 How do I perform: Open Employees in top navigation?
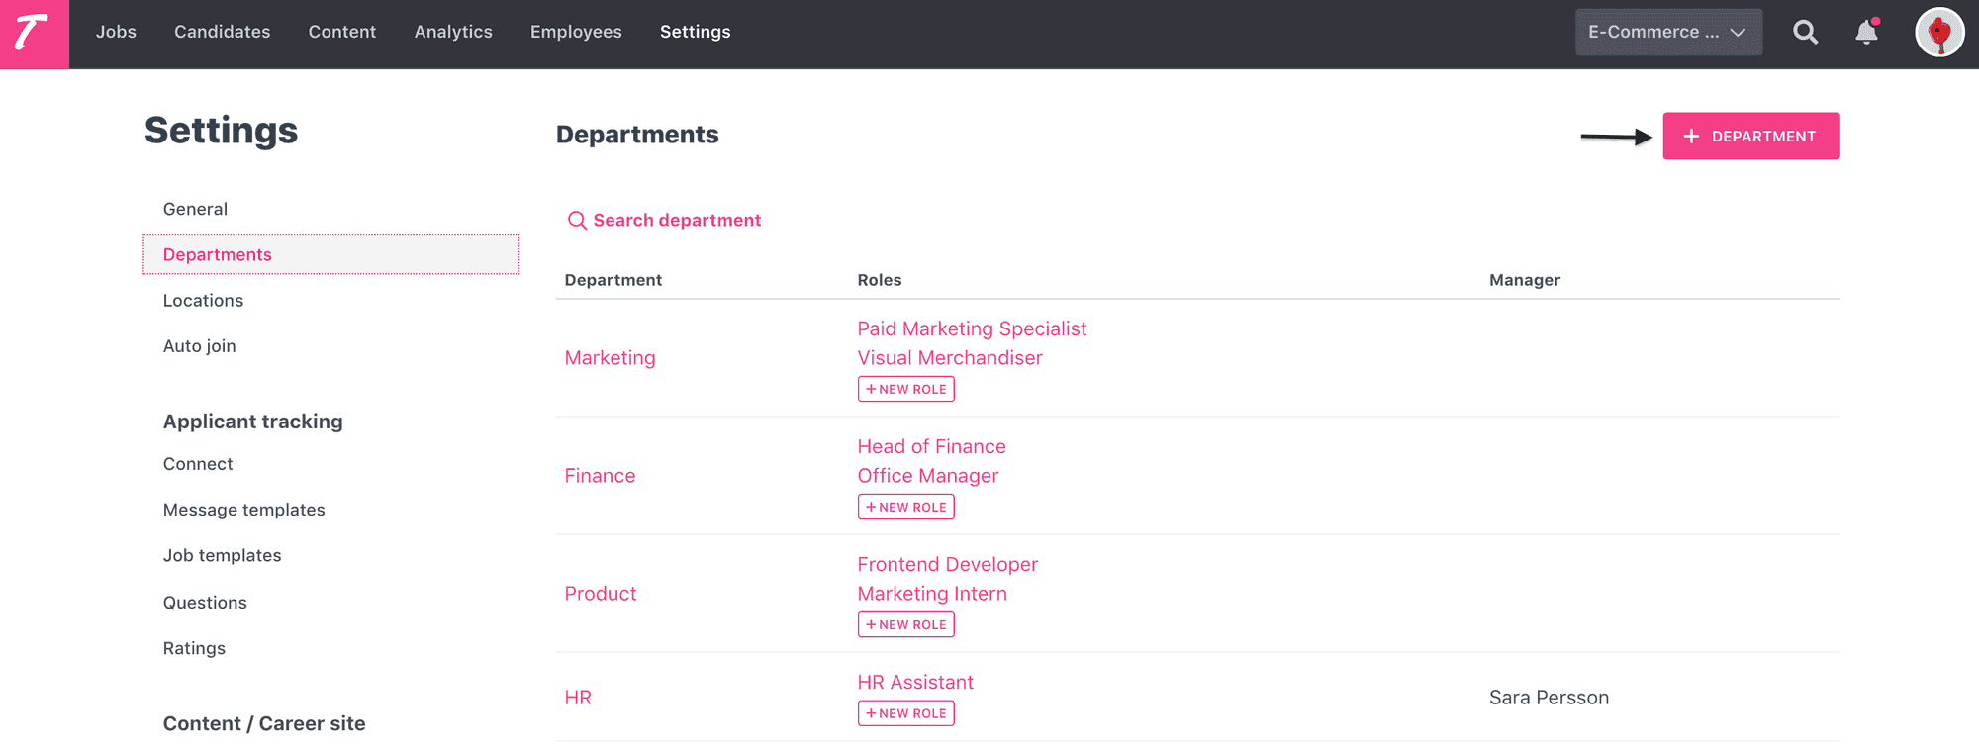(x=576, y=32)
